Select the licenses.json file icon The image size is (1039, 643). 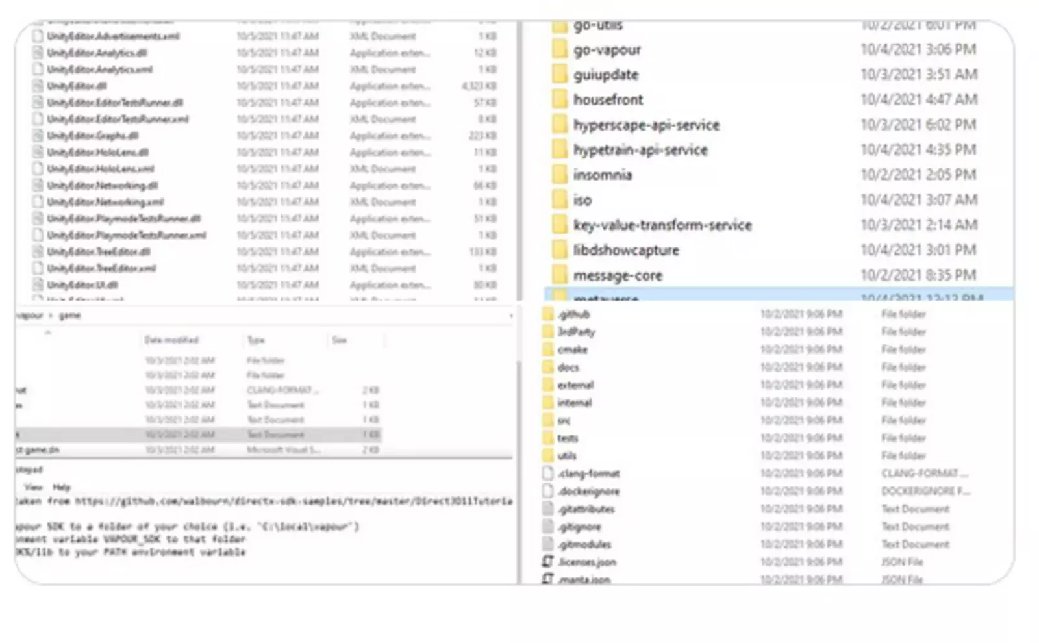click(x=548, y=562)
